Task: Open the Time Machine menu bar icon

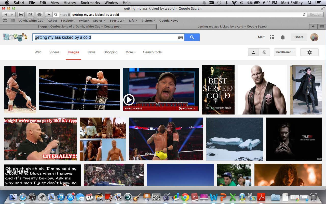Action: click(x=219, y=3)
